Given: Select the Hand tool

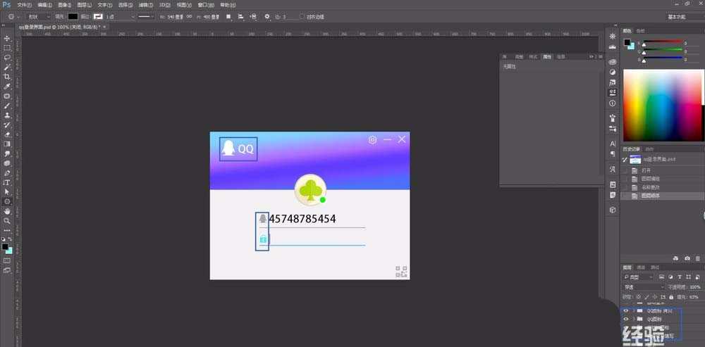Looking at the screenshot, I should (7, 210).
